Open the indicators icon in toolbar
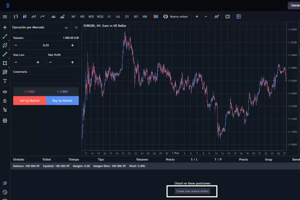This screenshot has height=200, width=300. [x=216, y=17]
